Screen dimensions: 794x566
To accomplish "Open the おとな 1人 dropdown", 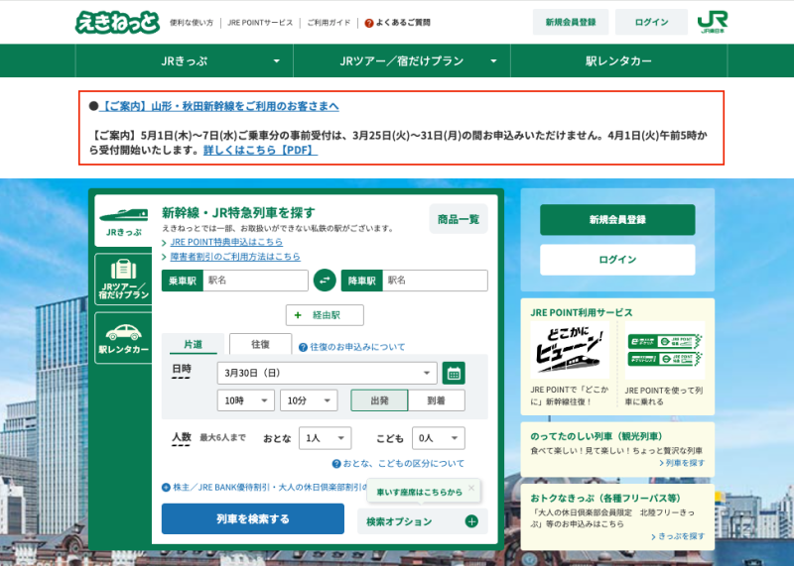I will click(326, 438).
